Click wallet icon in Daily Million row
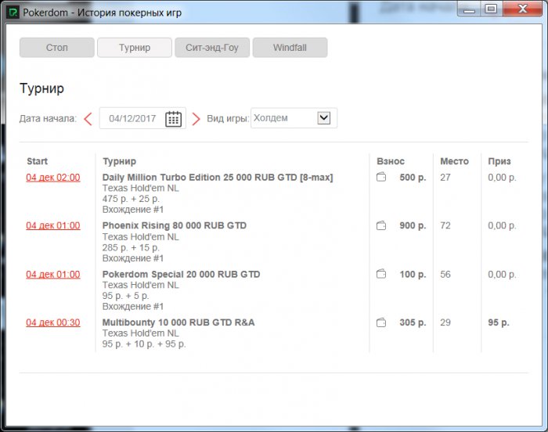Viewport: 548px width, 432px height. [x=381, y=177]
